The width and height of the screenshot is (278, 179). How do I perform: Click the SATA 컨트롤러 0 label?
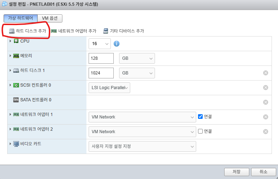(36, 100)
